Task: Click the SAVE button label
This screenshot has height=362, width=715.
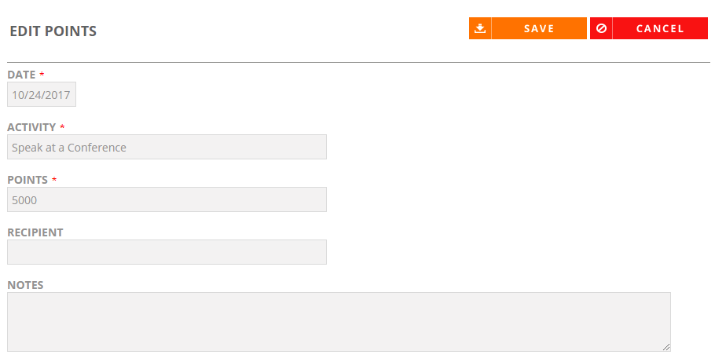Action: coord(539,28)
